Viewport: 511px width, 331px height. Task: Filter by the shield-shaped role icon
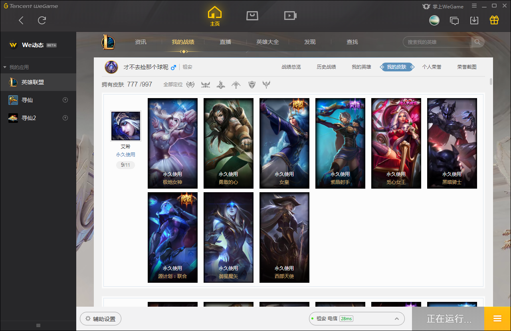pyautogui.click(x=252, y=85)
